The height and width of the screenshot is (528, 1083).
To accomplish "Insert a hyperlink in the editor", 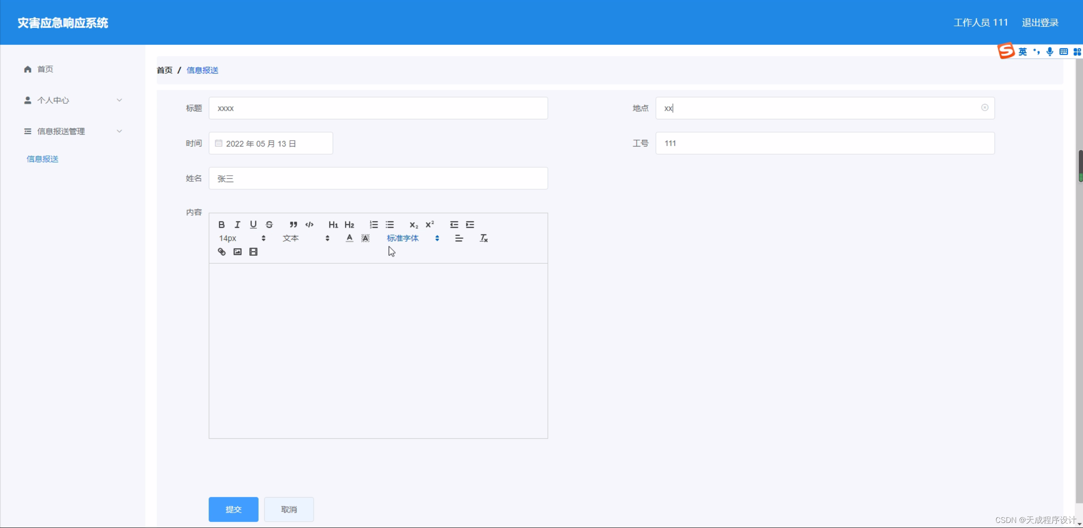I will (x=221, y=251).
